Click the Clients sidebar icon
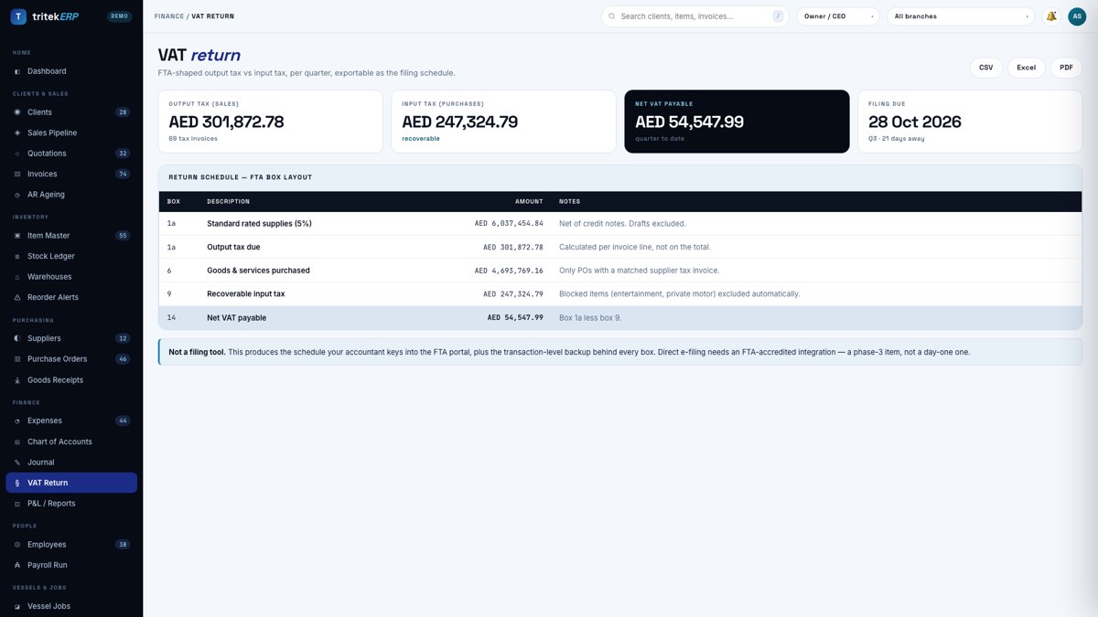Image resolution: width=1098 pixels, height=617 pixels. click(17, 112)
